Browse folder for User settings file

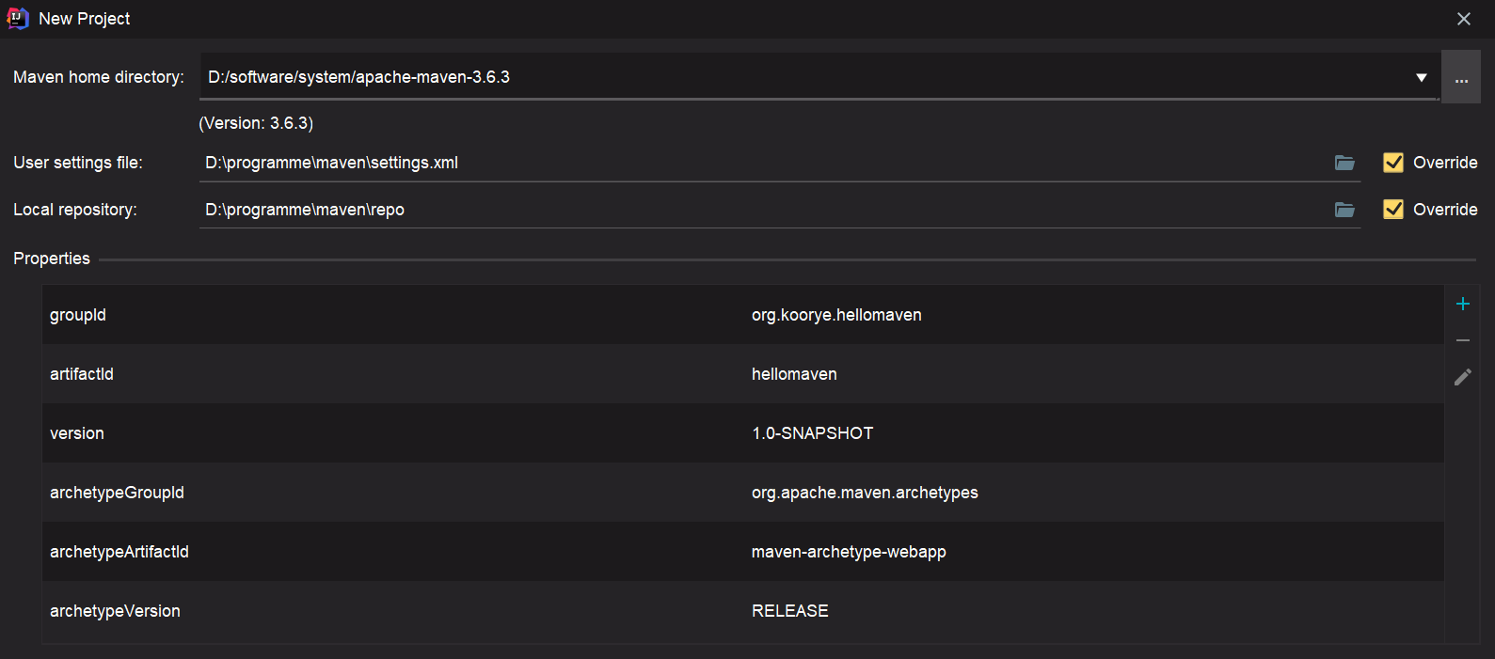(1344, 163)
